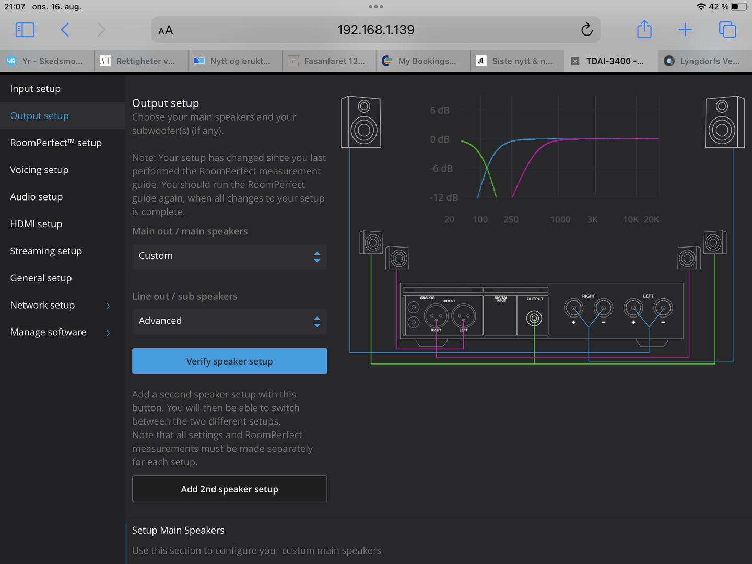Tap the 21:07 clock in status bar
752x564 pixels.
pyautogui.click(x=15, y=7)
